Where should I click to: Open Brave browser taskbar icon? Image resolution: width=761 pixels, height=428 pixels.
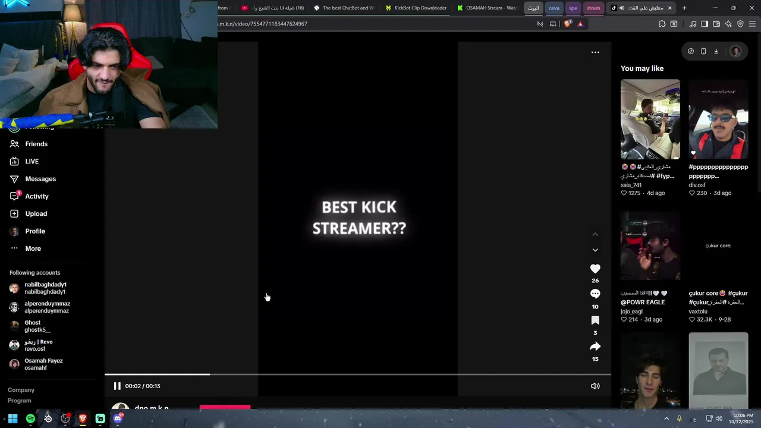tap(83, 418)
